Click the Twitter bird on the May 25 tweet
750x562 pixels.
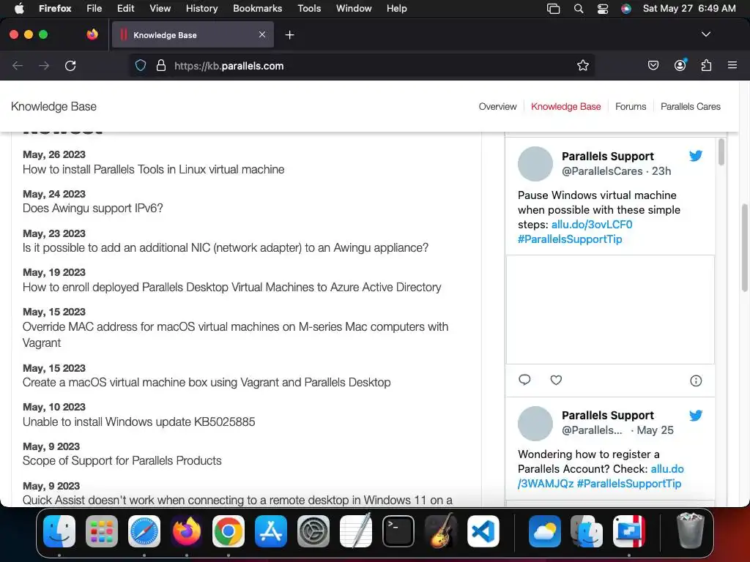(x=696, y=416)
